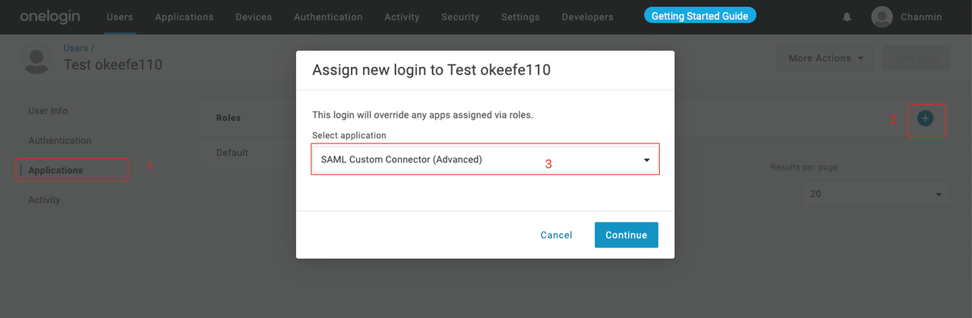Follow the Users breadcrumb link
Screen dimensions: 972x318
(x=76, y=49)
